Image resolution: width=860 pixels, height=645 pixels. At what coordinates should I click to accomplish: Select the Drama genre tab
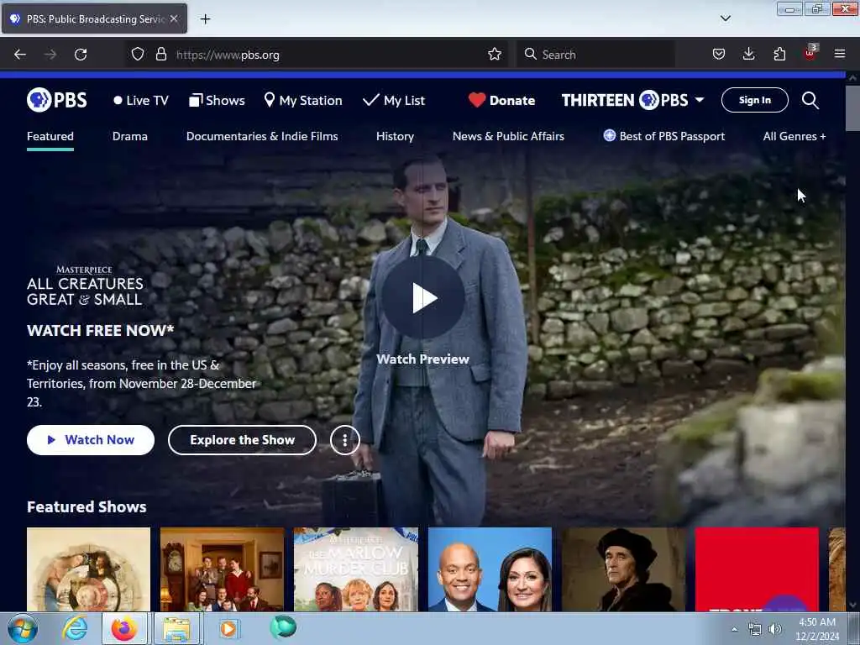point(130,136)
